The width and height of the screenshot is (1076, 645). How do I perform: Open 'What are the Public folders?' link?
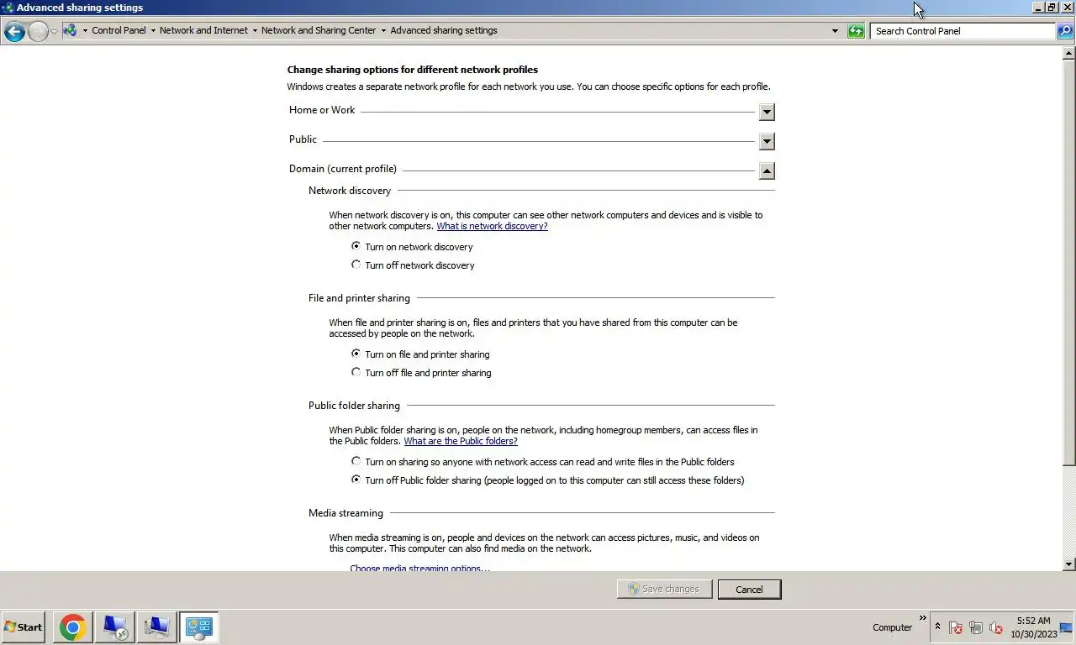click(x=461, y=441)
